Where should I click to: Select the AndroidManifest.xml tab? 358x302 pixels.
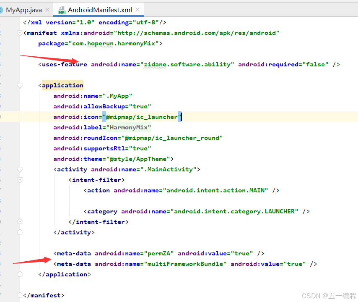point(100,10)
